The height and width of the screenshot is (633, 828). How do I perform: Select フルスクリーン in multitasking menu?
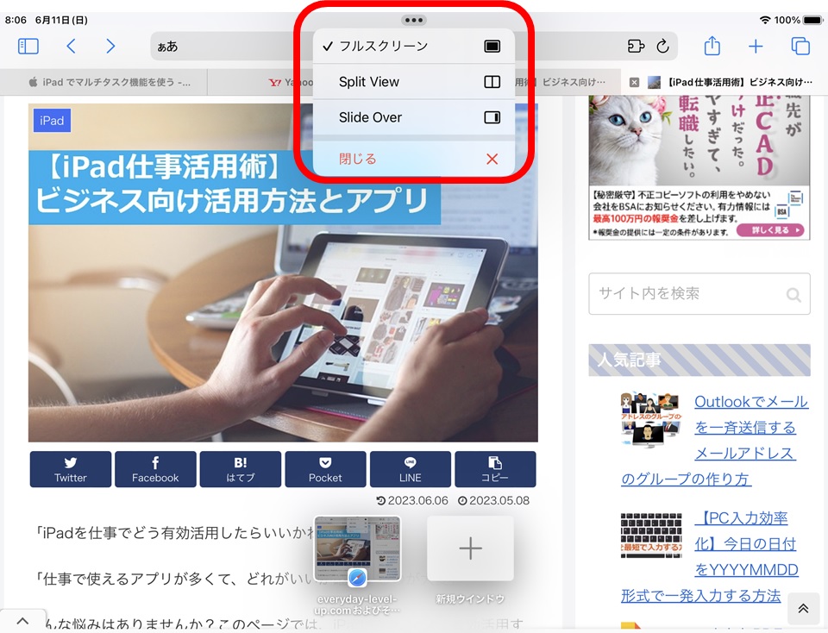[x=413, y=46]
